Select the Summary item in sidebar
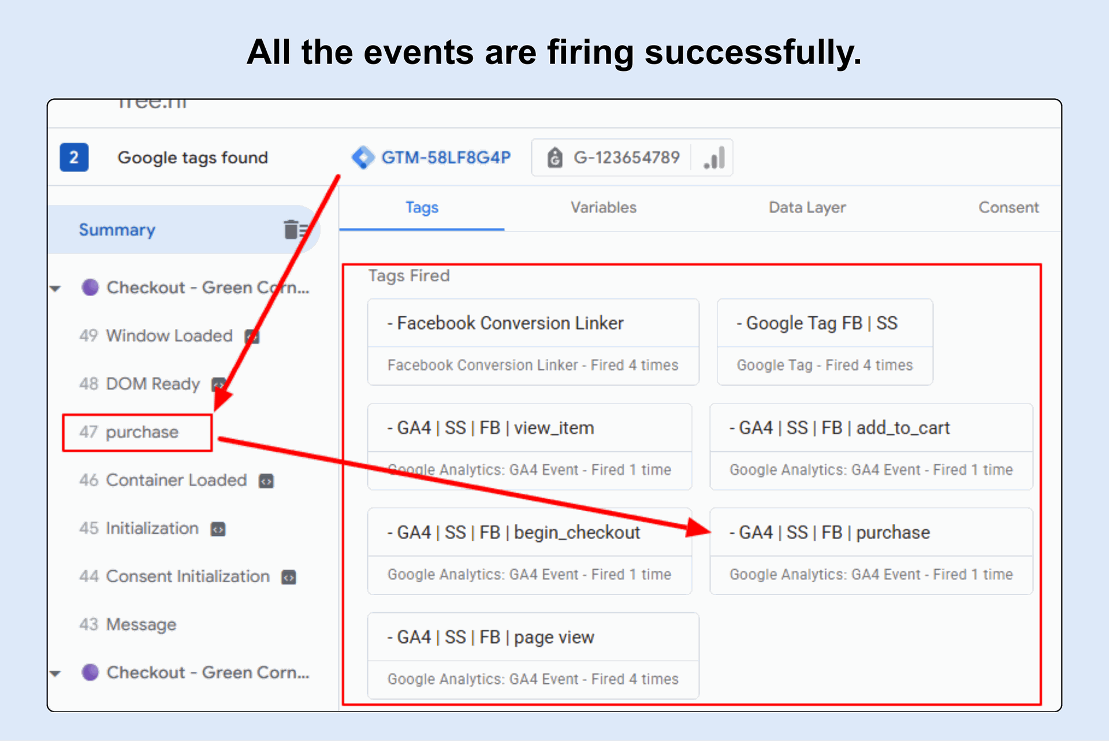 pyautogui.click(x=117, y=230)
